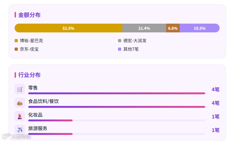Click the 行业分布 section heading
Viewport: 235px width, 141px height.
29,75
